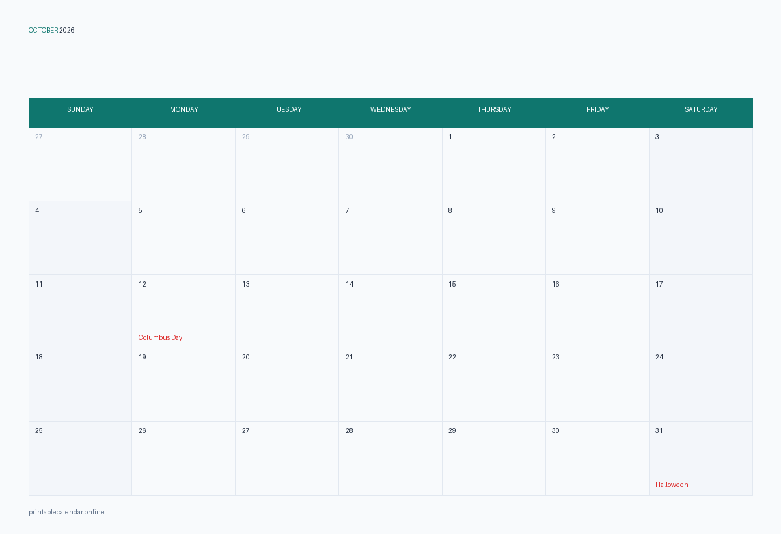Select date 2 under Friday
Image resolution: width=781 pixels, height=534 pixels.
pyautogui.click(x=554, y=137)
